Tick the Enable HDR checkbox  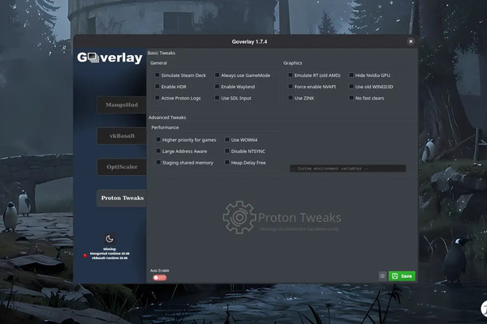click(157, 87)
